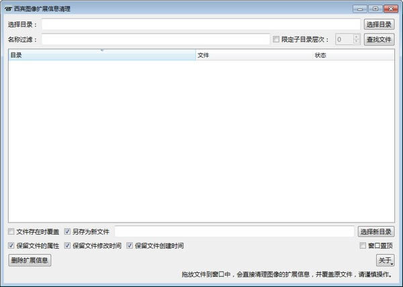The height and width of the screenshot is (287, 403).
Task: Click the app icon in the title bar
Action: point(8,9)
